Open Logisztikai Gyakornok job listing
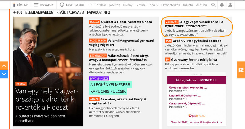Viewport: 245px width, 129px height. coord(185,96)
